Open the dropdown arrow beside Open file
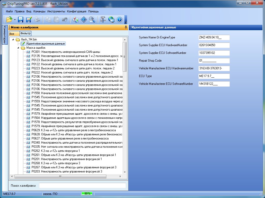This screenshot has width=265, height=198. (x=15, y=20)
